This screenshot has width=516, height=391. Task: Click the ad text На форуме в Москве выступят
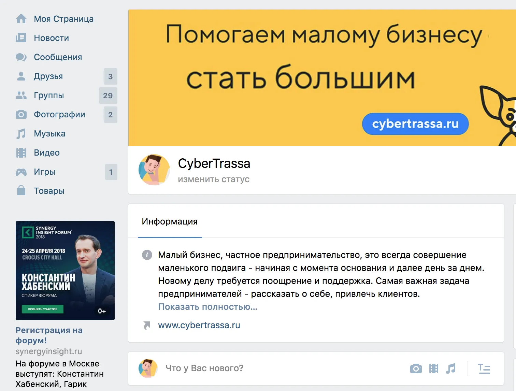tap(59, 374)
